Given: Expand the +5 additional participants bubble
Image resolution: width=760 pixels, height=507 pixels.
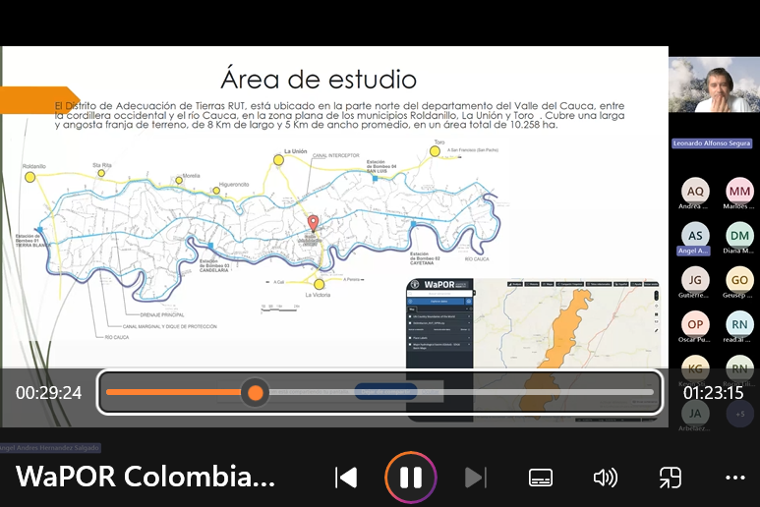Looking at the screenshot, I should coord(739,414).
